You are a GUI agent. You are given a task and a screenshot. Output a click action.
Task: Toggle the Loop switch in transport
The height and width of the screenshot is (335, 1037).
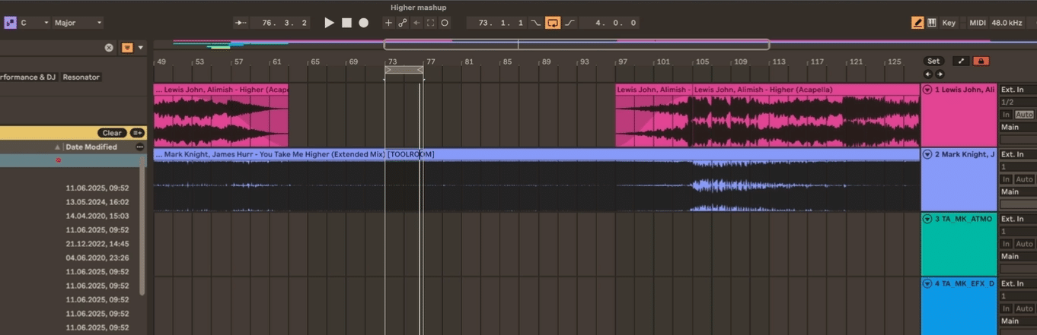(x=553, y=23)
